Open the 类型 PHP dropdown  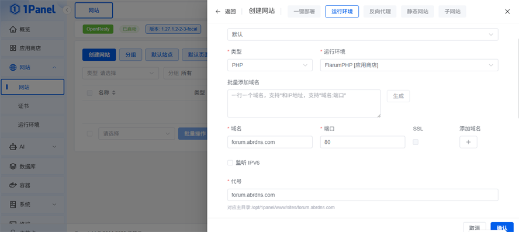coord(270,65)
